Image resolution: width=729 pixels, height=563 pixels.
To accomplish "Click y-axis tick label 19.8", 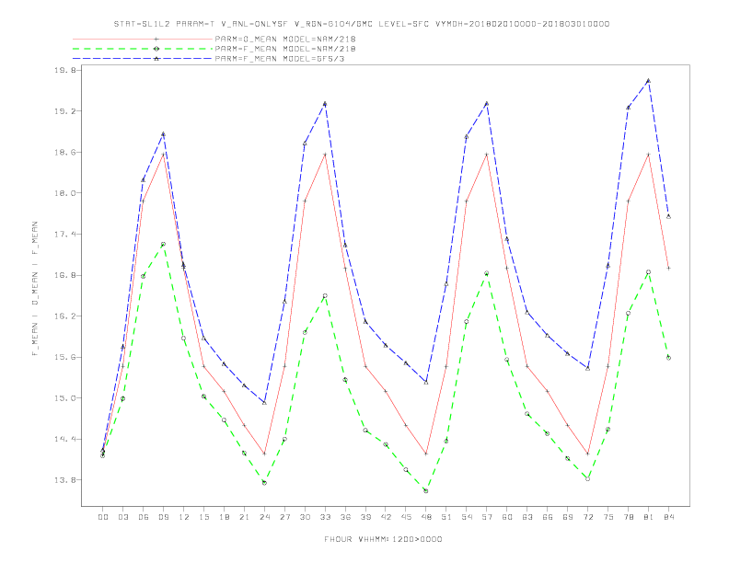I will [x=64, y=70].
